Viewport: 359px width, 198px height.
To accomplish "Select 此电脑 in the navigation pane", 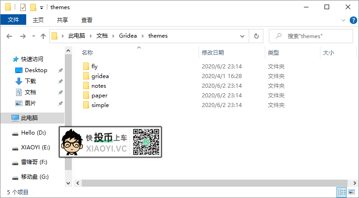I will (x=33, y=118).
